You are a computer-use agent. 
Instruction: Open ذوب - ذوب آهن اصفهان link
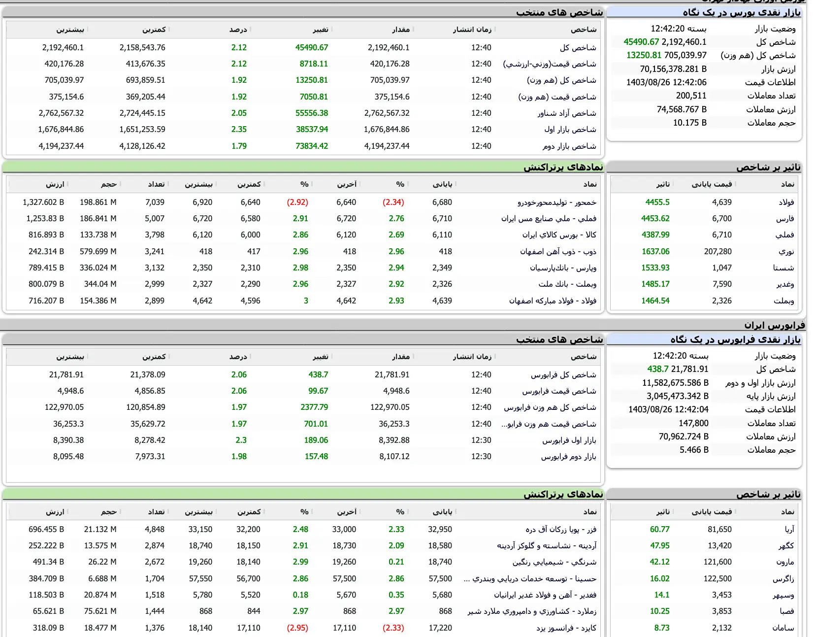click(x=558, y=252)
